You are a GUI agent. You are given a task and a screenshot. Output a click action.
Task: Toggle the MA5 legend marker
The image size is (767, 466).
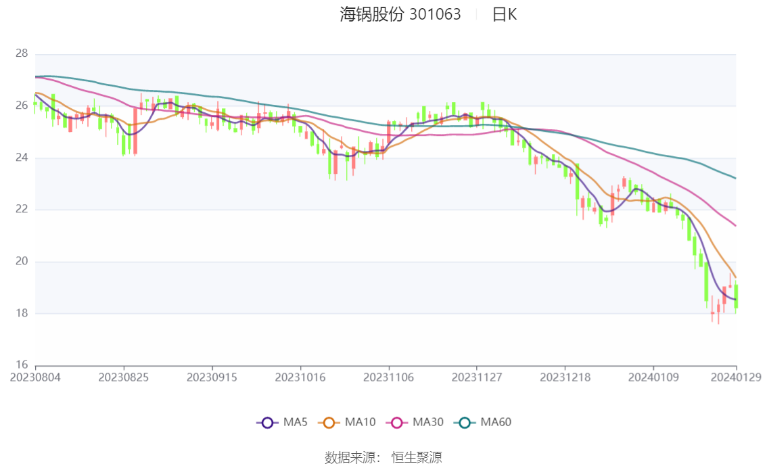[x=267, y=423]
